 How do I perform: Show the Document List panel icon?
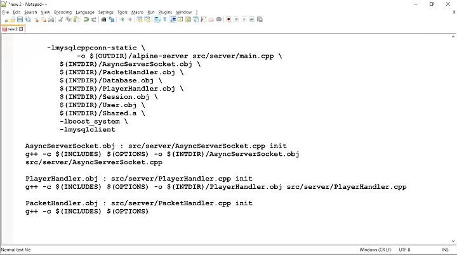[x=196, y=20]
